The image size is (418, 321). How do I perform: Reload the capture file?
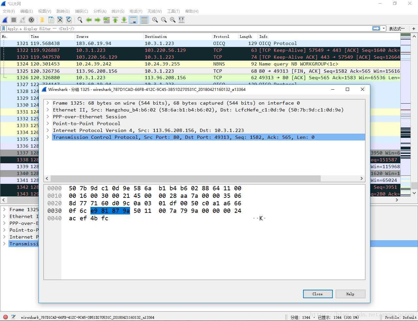click(69, 20)
